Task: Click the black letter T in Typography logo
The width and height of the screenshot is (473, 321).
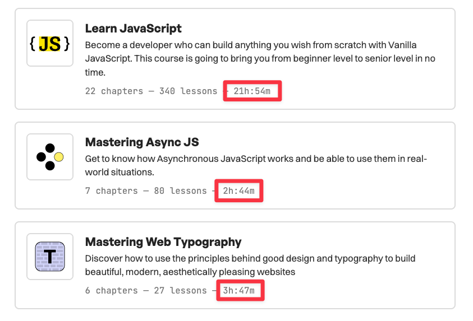Action: 50,257
